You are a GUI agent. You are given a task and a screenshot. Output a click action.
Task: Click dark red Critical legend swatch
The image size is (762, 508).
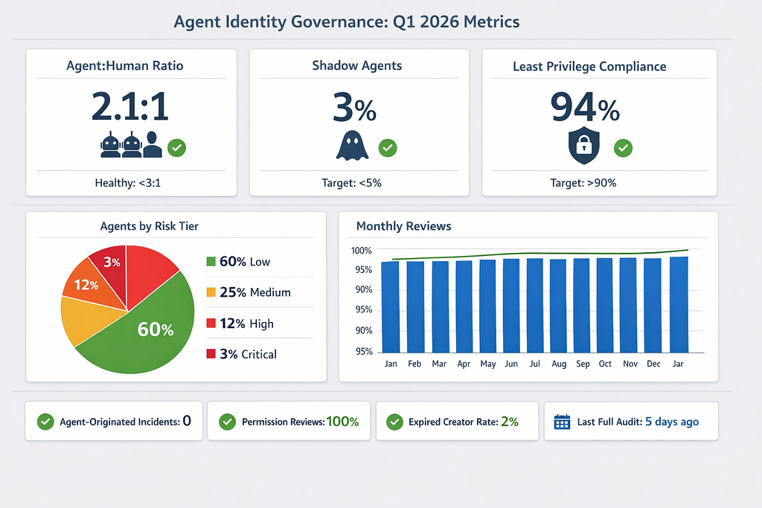(211, 353)
